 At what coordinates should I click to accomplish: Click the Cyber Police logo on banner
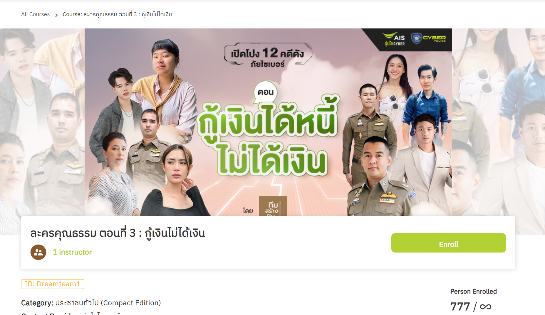428,38
